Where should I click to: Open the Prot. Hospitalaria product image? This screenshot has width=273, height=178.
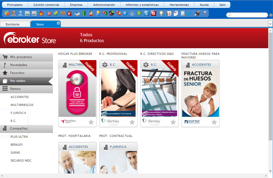pos(77,162)
